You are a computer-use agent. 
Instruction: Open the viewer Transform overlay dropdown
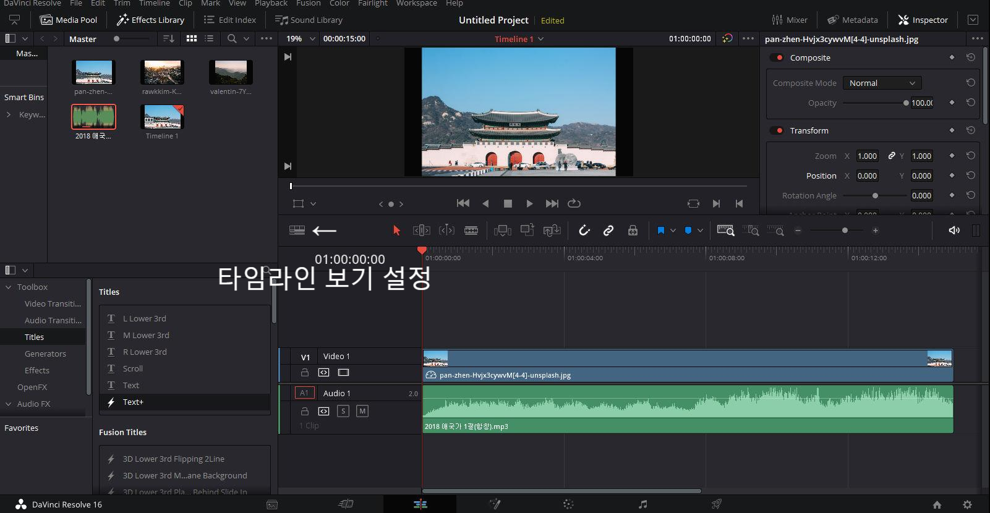tap(313, 203)
